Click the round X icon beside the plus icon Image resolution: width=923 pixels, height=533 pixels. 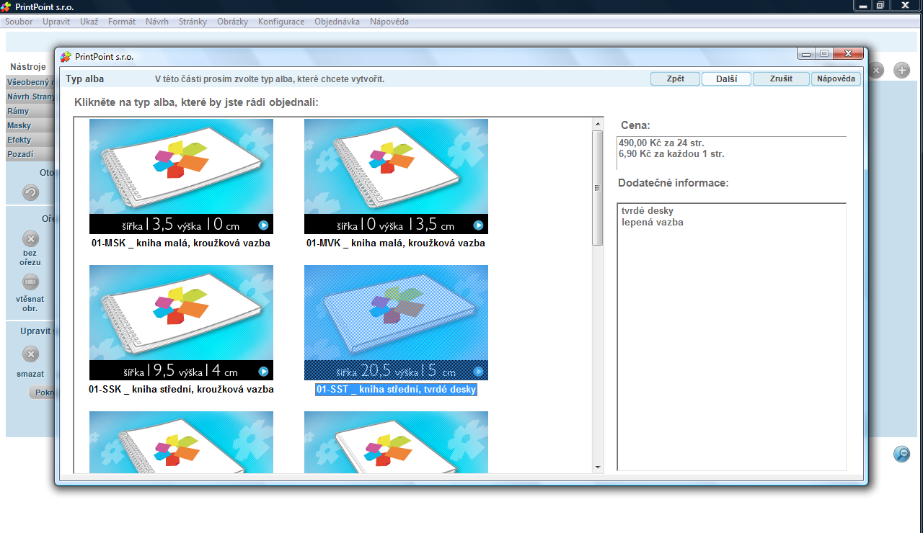[876, 70]
